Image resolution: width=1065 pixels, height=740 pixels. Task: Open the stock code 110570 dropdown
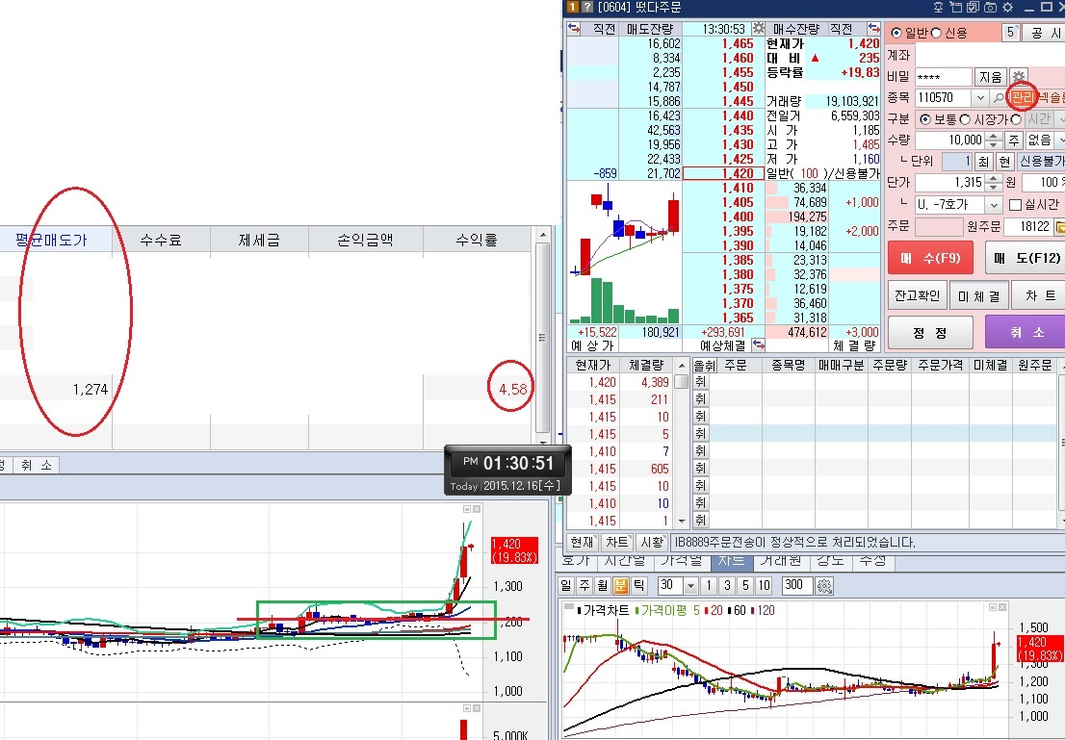[x=980, y=97]
